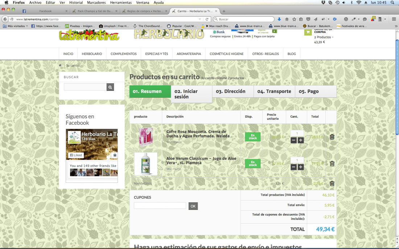Open the Más visitados bookmarks dropdown

coord(15,26)
